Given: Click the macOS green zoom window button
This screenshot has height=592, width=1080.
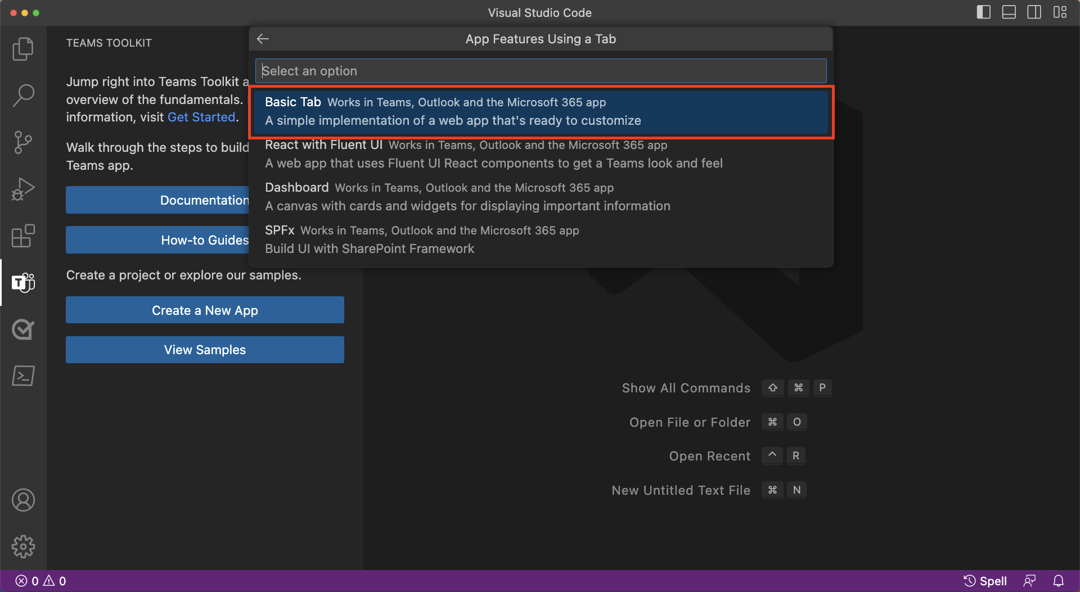Looking at the screenshot, I should pyautogui.click(x=36, y=12).
